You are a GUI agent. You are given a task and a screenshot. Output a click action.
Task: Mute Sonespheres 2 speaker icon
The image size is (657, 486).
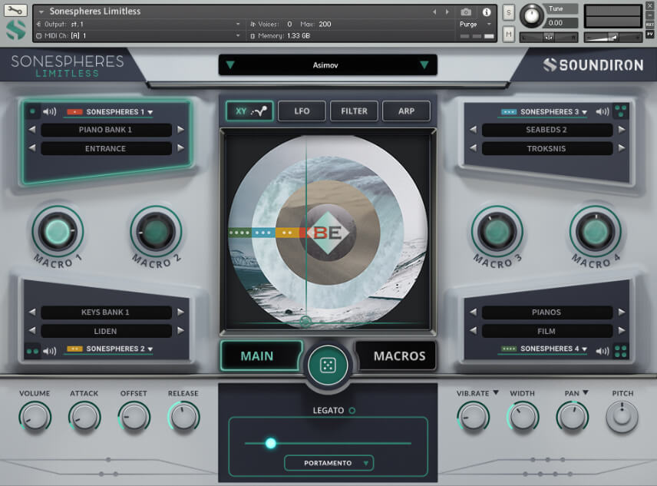pyautogui.click(x=49, y=351)
